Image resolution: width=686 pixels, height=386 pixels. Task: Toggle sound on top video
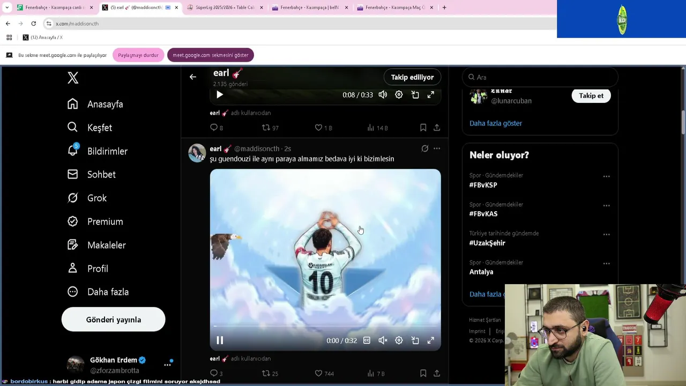pyautogui.click(x=383, y=94)
